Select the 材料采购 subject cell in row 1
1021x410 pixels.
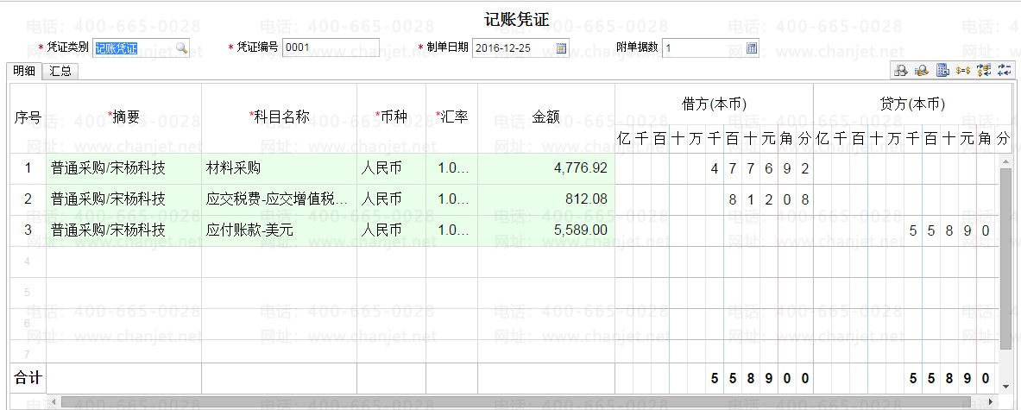coord(279,168)
